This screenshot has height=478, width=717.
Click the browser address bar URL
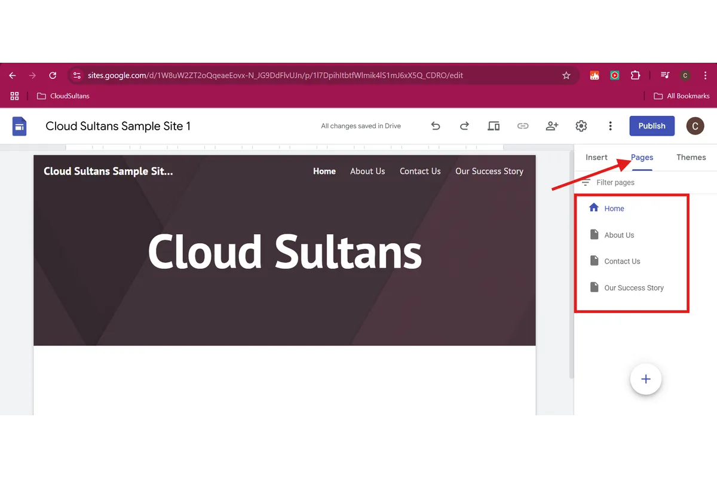(275, 75)
